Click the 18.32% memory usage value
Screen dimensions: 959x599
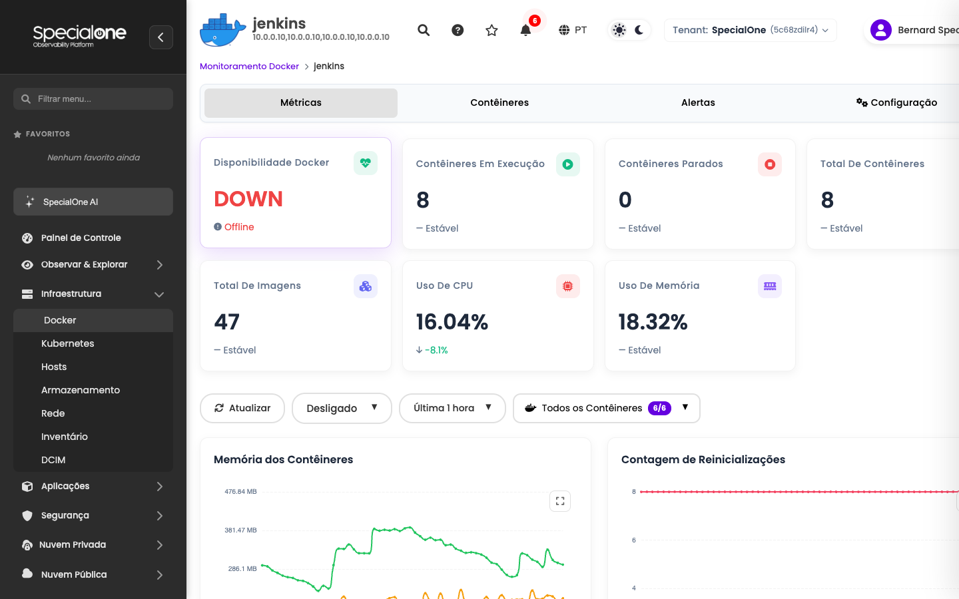click(x=653, y=322)
